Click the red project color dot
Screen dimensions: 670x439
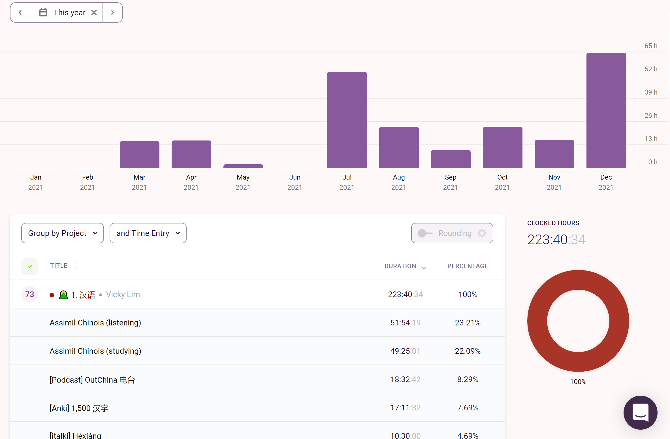coord(52,295)
